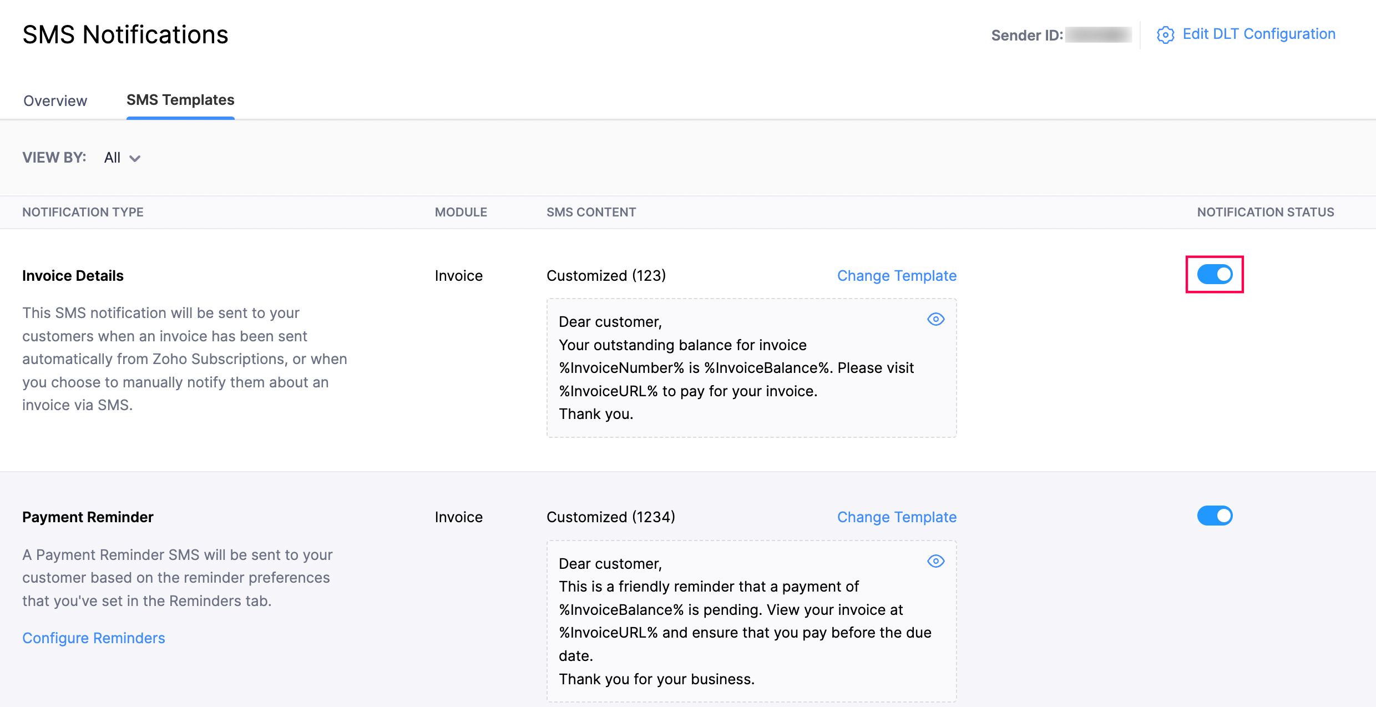Preview the Invoice Details SMS via eye icon

[x=935, y=320]
